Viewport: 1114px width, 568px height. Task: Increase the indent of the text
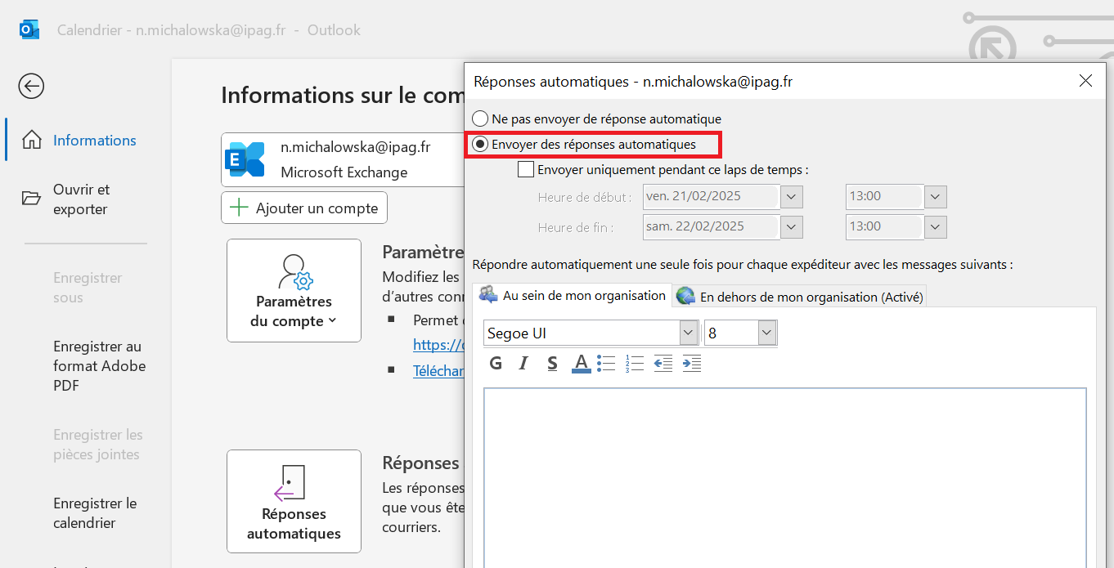pyautogui.click(x=692, y=364)
